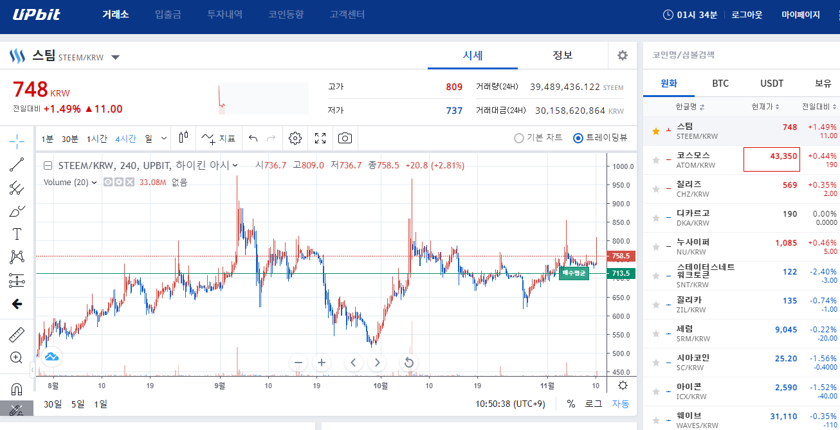This screenshot has width=840, height=430.
Task: Toggle auto scale (자동)
Action: tap(621, 404)
